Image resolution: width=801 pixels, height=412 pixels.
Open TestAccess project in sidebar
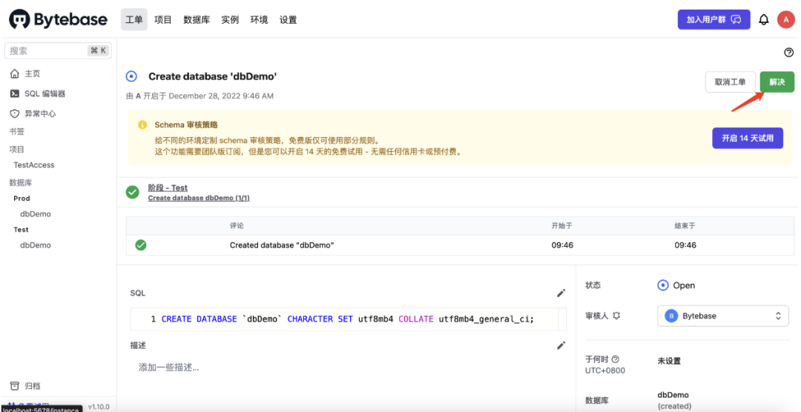click(x=33, y=165)
